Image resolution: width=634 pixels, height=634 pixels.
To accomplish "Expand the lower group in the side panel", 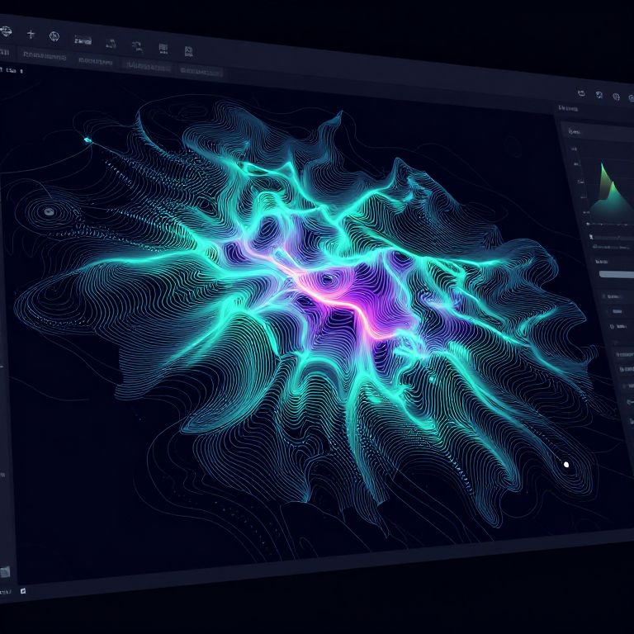I will pos(623,355).
